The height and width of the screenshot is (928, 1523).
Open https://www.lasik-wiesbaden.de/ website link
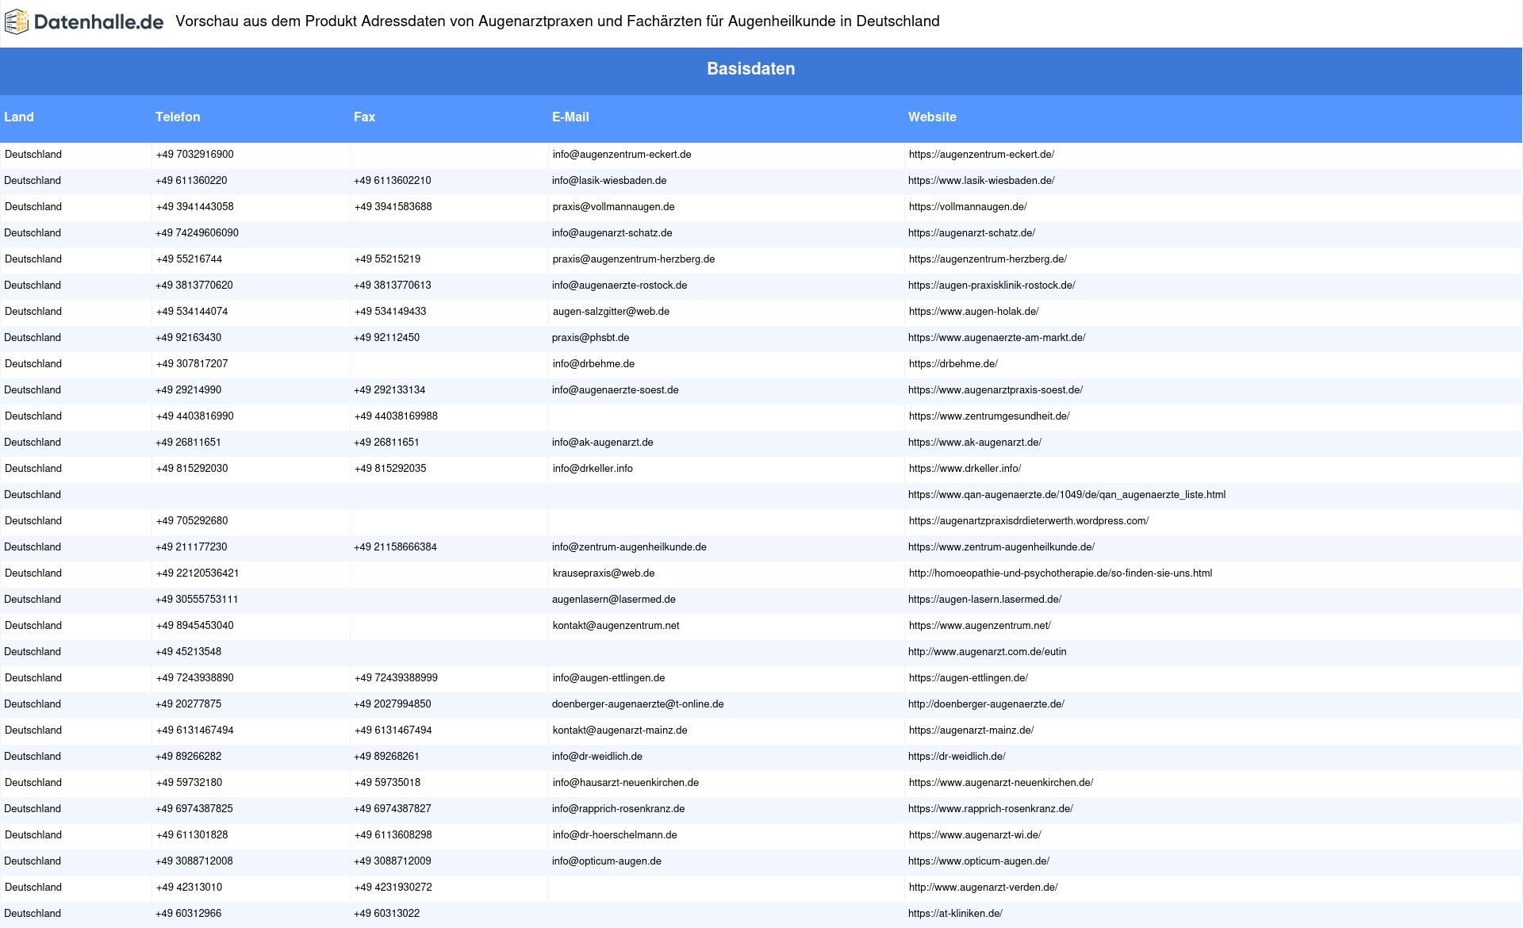point(981,181)
